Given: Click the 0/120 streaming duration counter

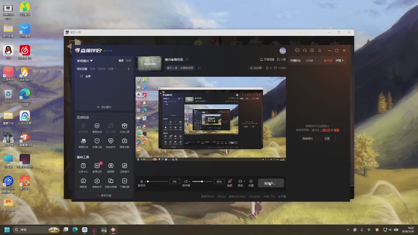Looking at the screenshot, I should pos(309,61).
